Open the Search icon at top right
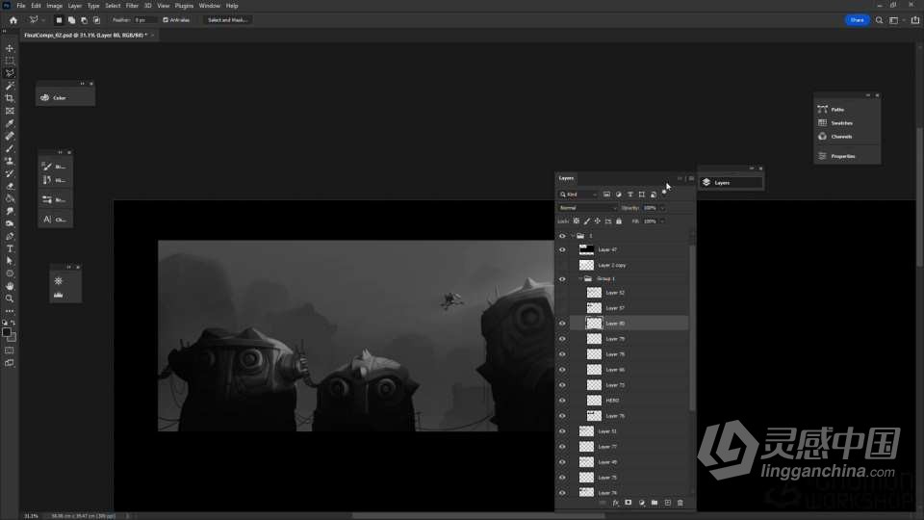924x520 pixels. [879, 20]
